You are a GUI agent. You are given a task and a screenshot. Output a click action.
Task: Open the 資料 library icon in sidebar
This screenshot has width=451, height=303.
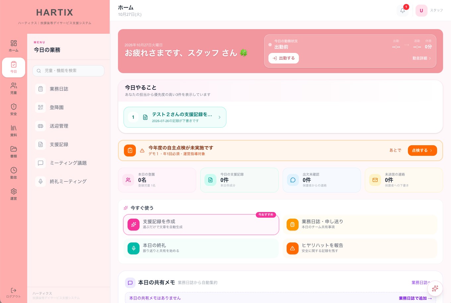[14, 131]
